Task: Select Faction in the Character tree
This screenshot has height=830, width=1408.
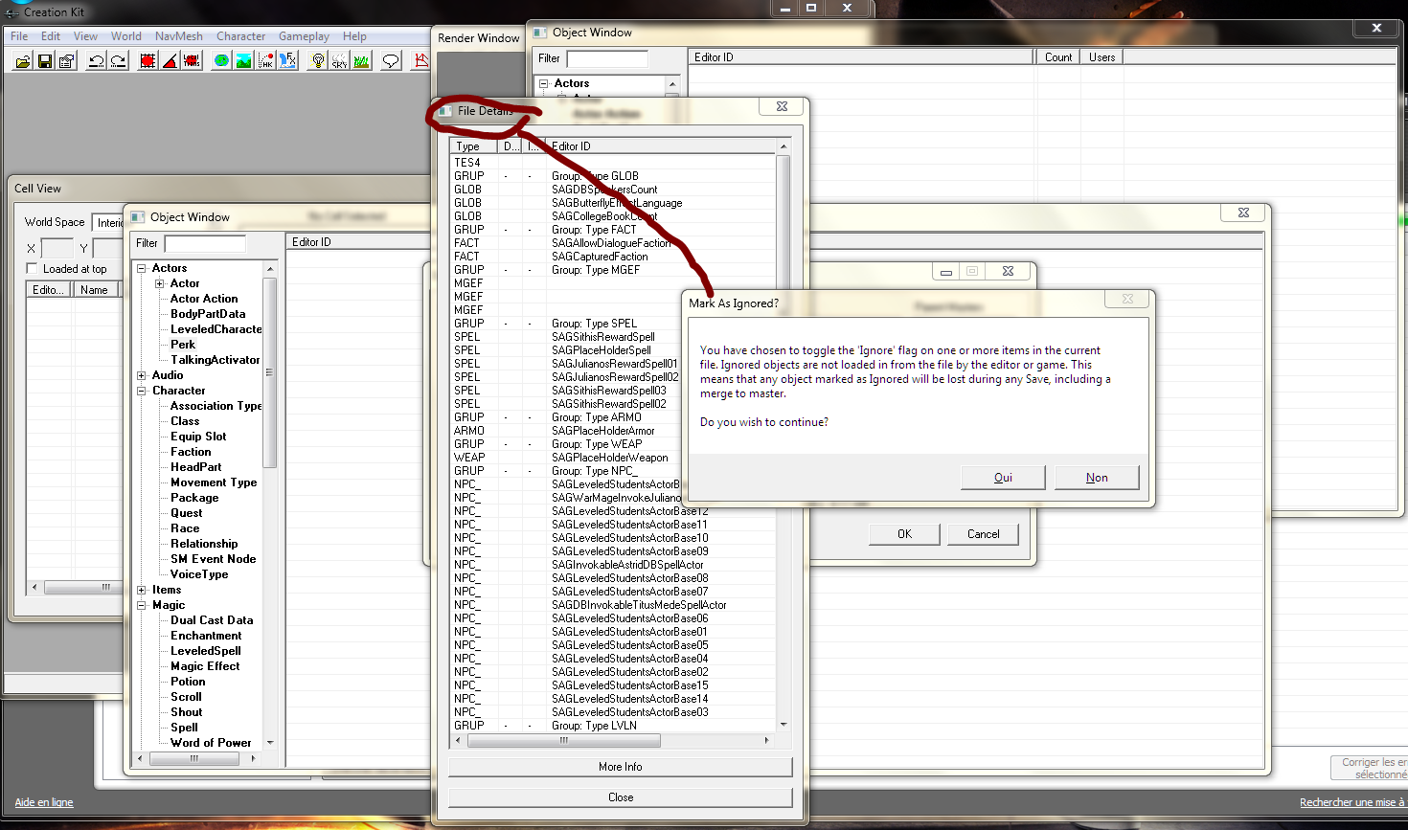Action: (191, 452)
